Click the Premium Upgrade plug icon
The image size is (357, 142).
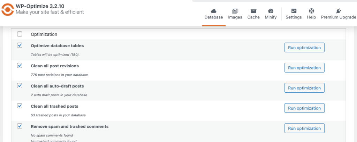tap(338, 11)
